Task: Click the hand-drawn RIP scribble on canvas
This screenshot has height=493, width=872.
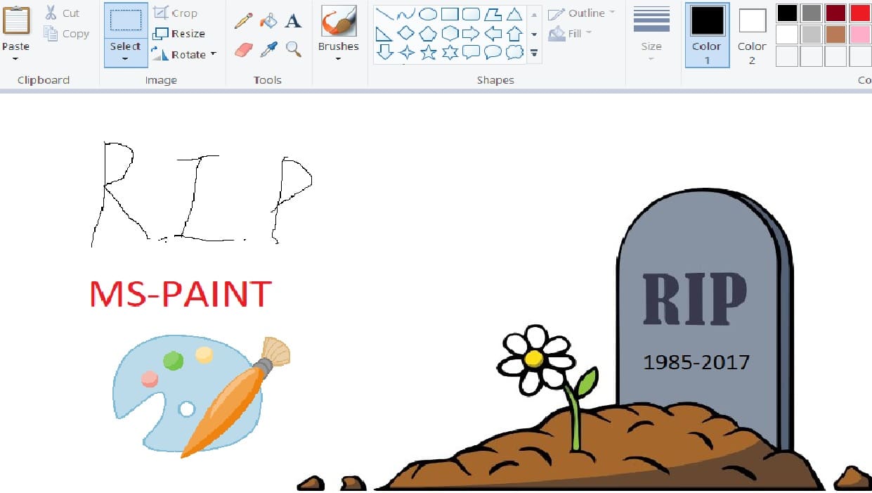Action: pos(202,193)
